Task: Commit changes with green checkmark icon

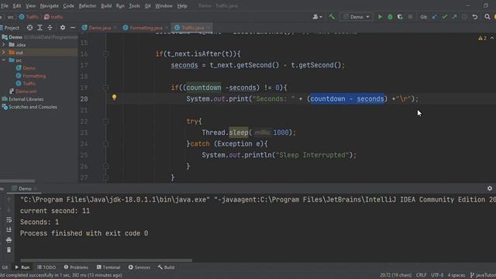Action: tap(444, 17)
